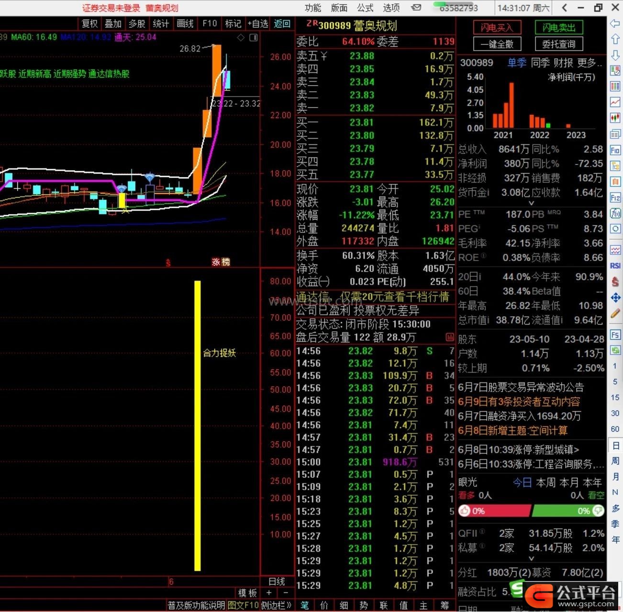Screen dimensions: 623x612
Task: Click the 委托查询 button
Action: click(558, 44)
